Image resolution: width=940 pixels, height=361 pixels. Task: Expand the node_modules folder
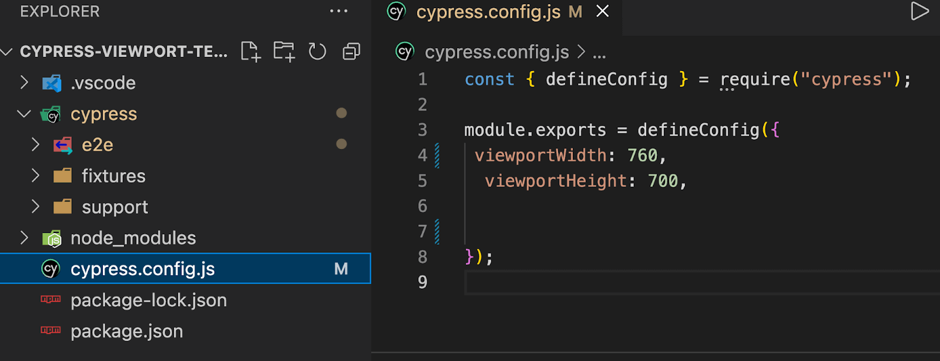tap(25, 238)
